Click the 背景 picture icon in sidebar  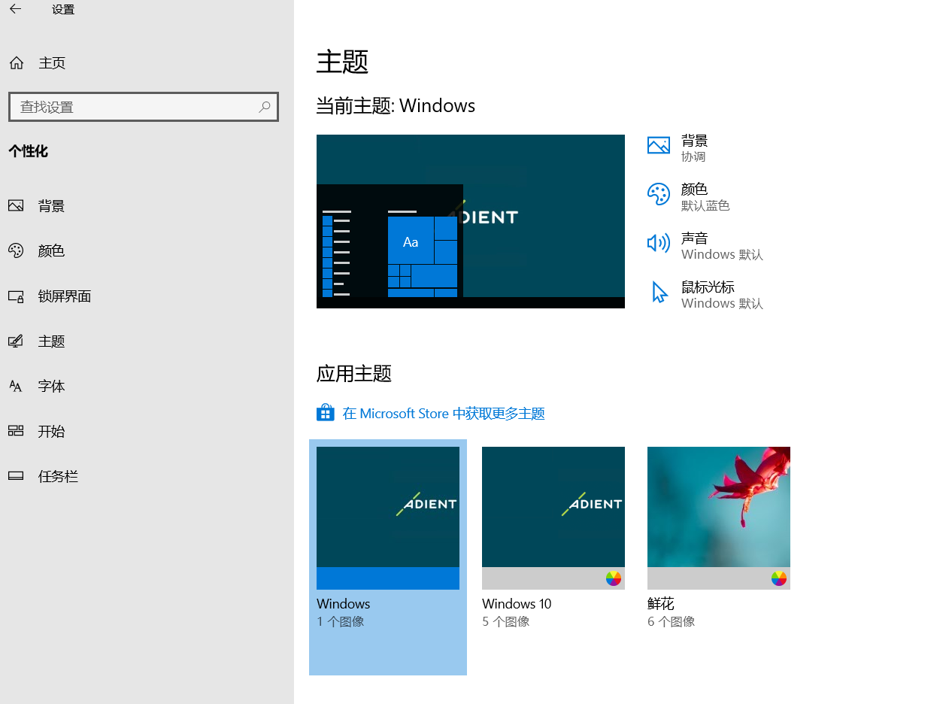pos(16,205)
